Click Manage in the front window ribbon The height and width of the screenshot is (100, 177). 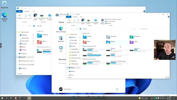(x=108, y=23)
